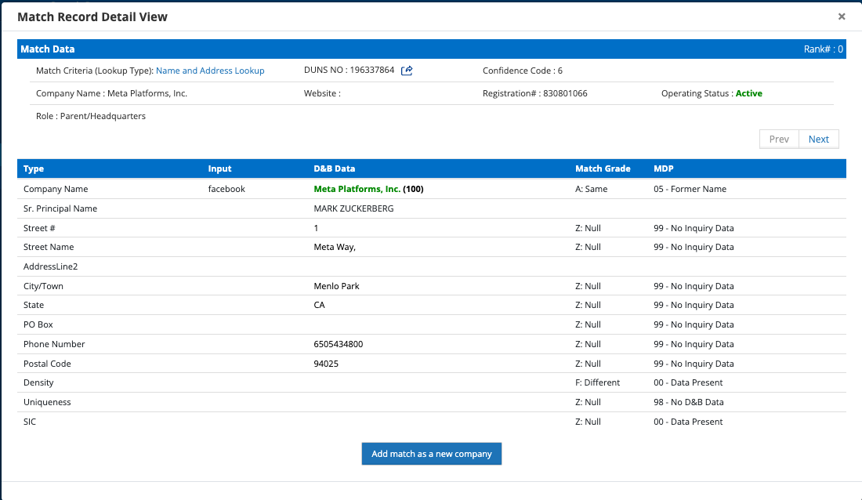
Task: Select the Street # value 1
Action: 316,228
